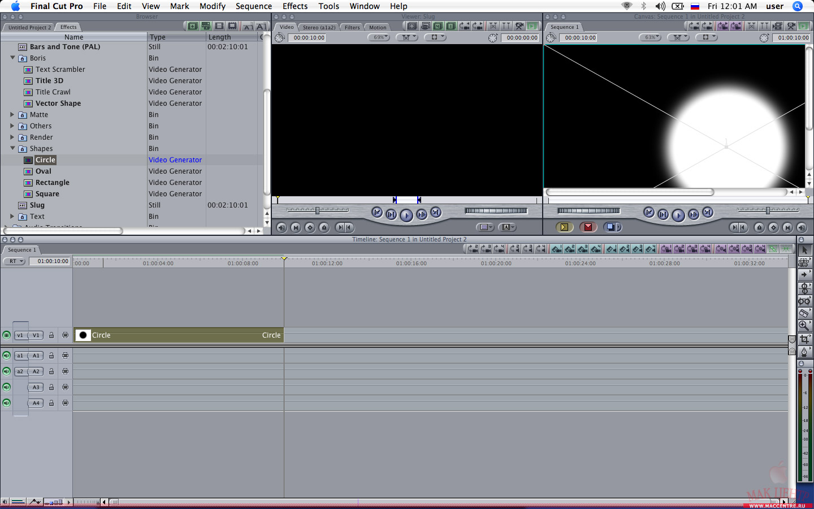Switch to the Effects tab in Browser

point(68,27)
